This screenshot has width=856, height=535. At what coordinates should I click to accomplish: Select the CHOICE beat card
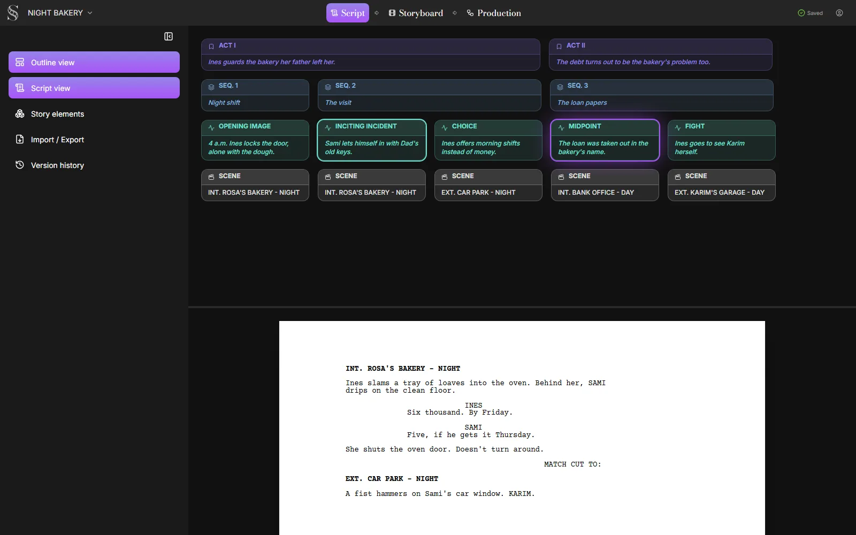click(x=488, y=140)
